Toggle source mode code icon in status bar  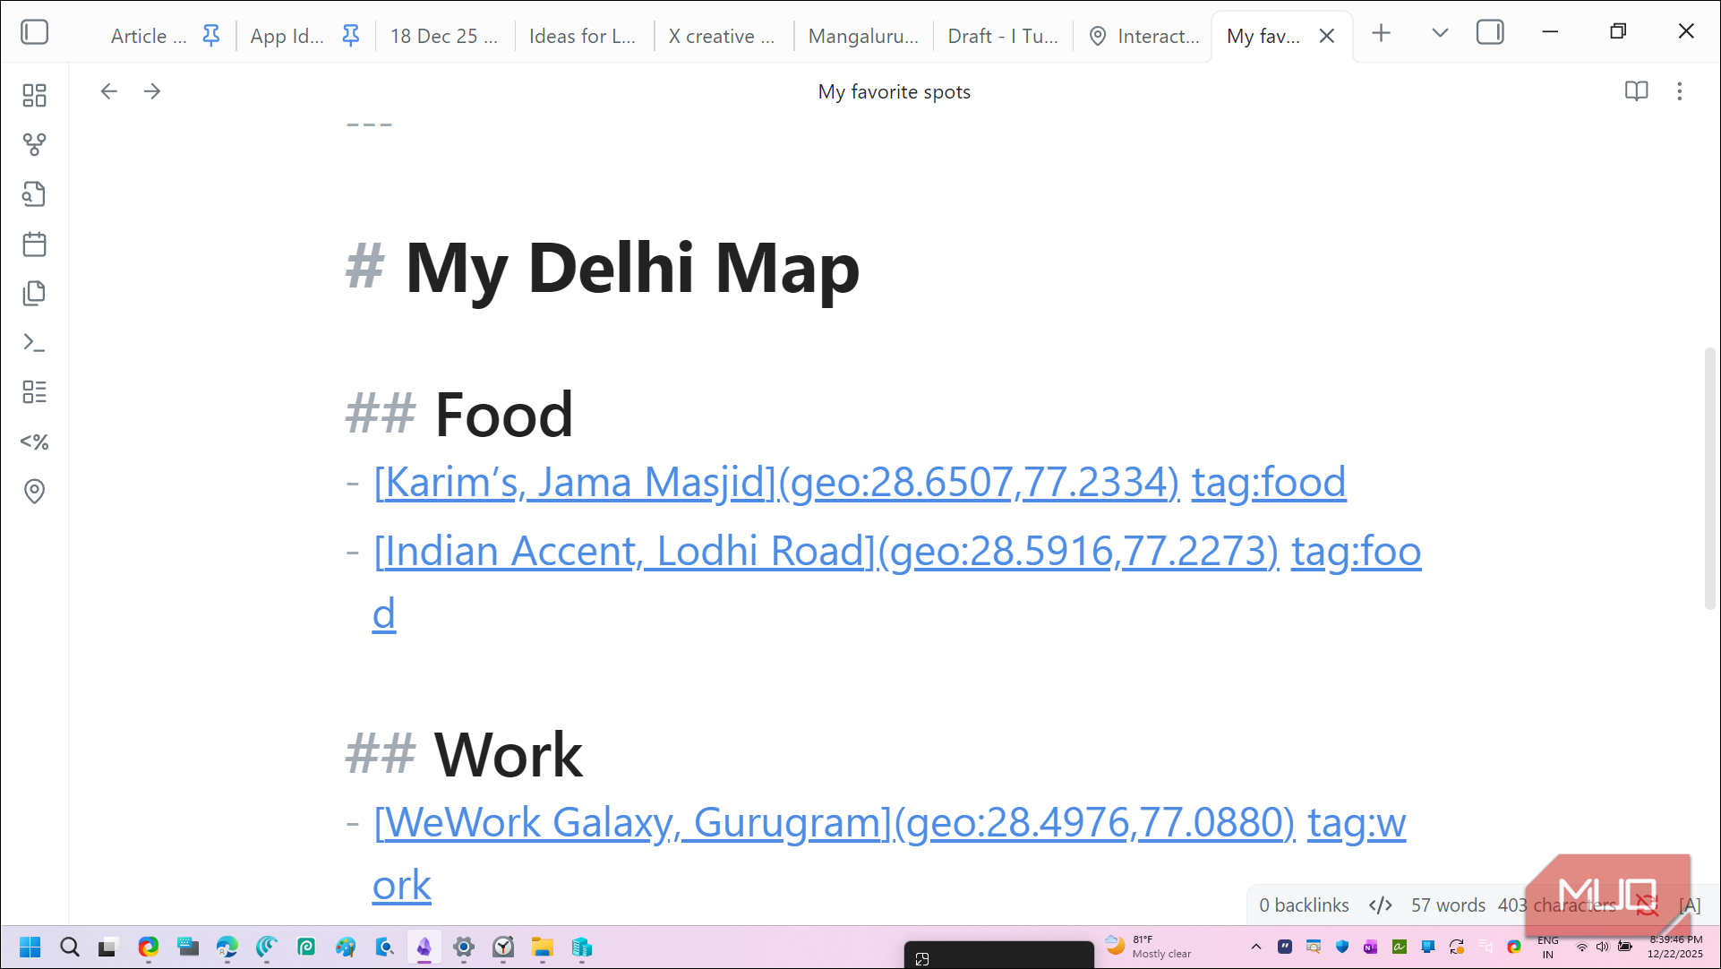click(x=1381, y=905)
